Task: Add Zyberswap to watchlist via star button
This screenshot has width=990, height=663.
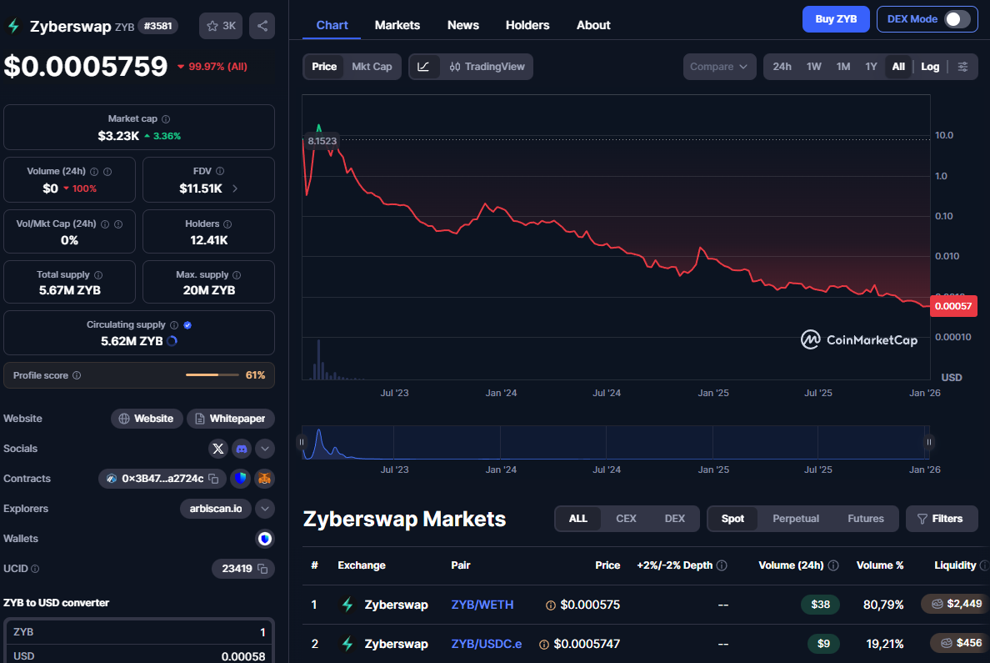Action: coord(221,26)
